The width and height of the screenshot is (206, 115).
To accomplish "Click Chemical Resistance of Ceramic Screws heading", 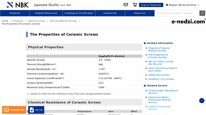I will pyautogui.click(x=64, y=102).
